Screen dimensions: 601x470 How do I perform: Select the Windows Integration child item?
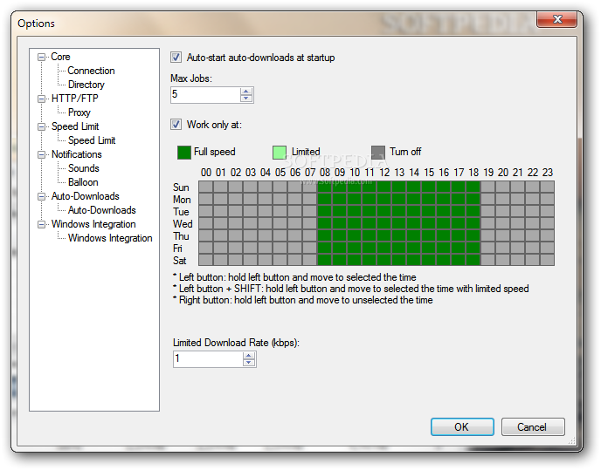tap(110, 238)
